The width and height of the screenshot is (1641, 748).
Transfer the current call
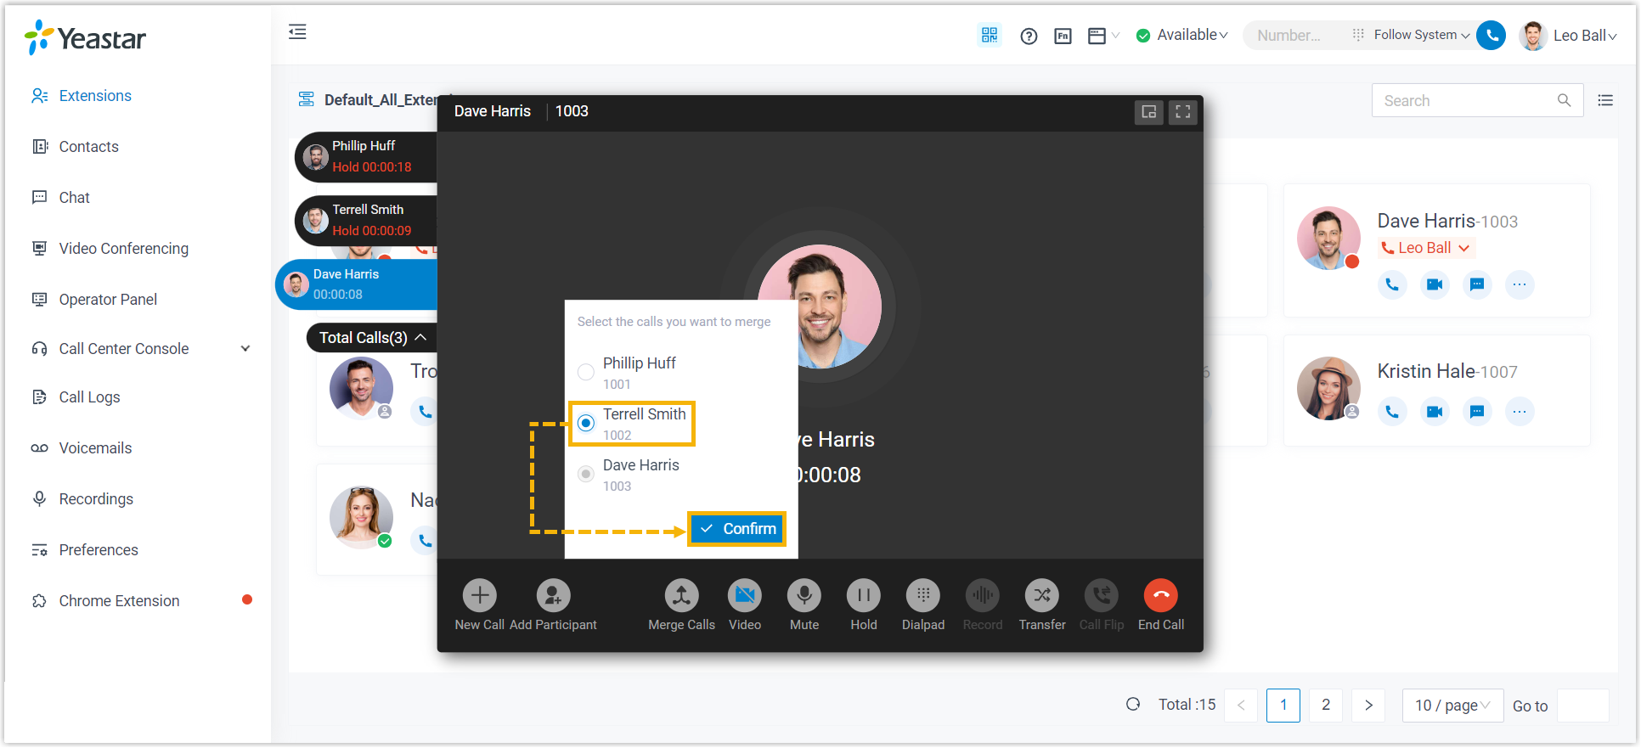point(1042,605)
